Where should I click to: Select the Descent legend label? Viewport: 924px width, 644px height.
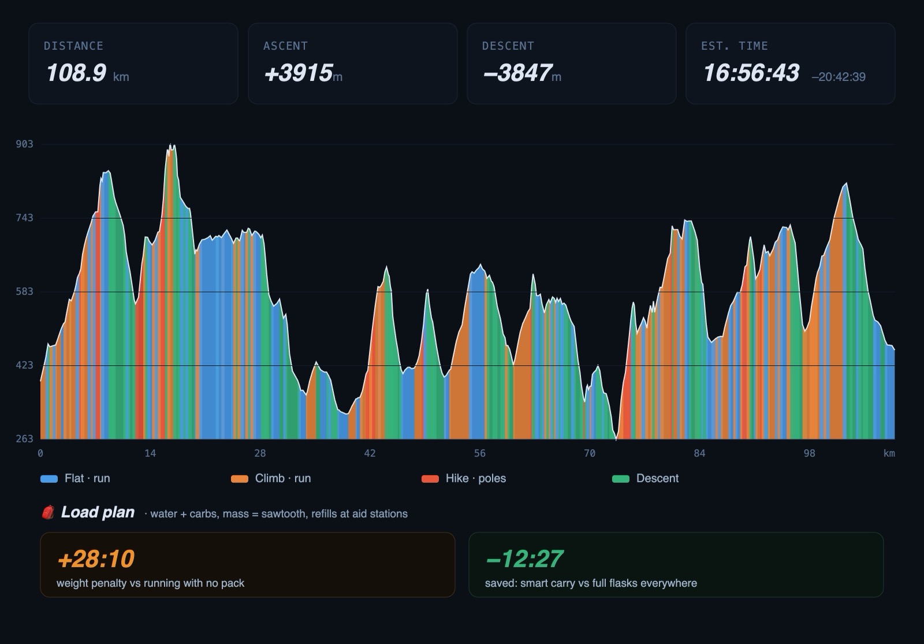pos(657,478)
